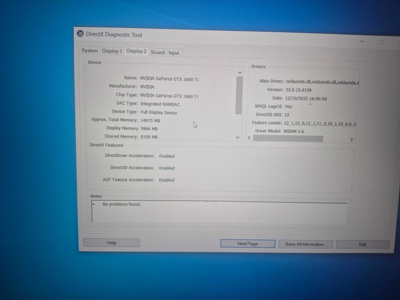This screenshot has width=400, height=300.
Task: Click the Help button
Action: (111, 243)
